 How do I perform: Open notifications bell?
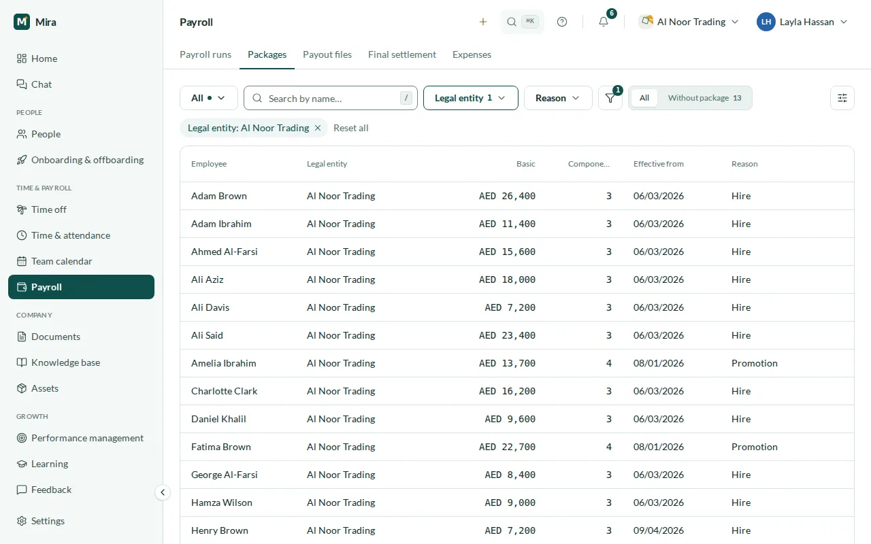pos(604,22)
